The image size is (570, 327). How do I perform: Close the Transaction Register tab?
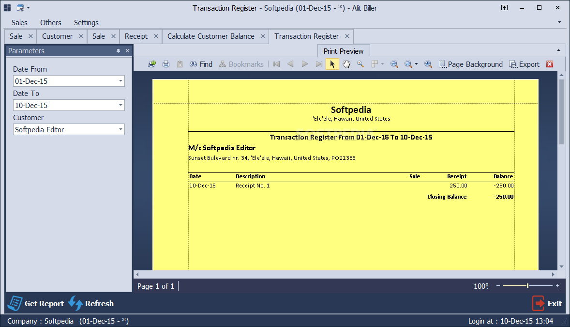click(347, 36)
